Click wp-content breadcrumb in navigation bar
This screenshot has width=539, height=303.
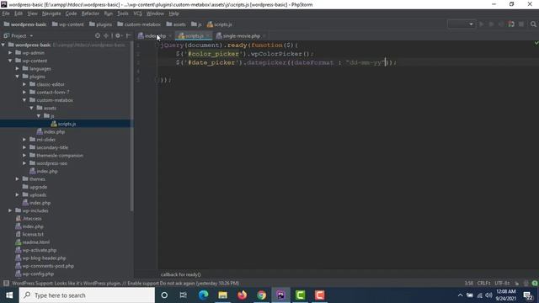(67, 24)
